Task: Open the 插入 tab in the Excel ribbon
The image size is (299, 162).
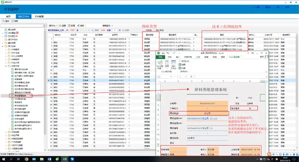Action: (178, 57)
